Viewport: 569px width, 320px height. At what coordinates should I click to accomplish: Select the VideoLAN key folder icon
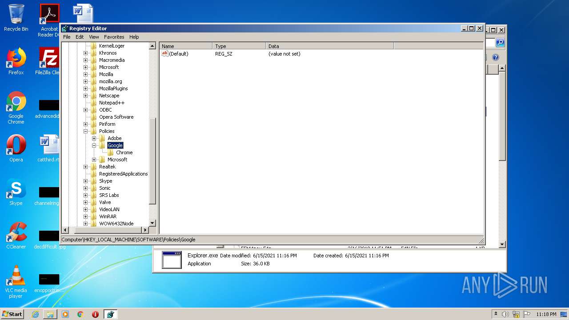[94, 209]
